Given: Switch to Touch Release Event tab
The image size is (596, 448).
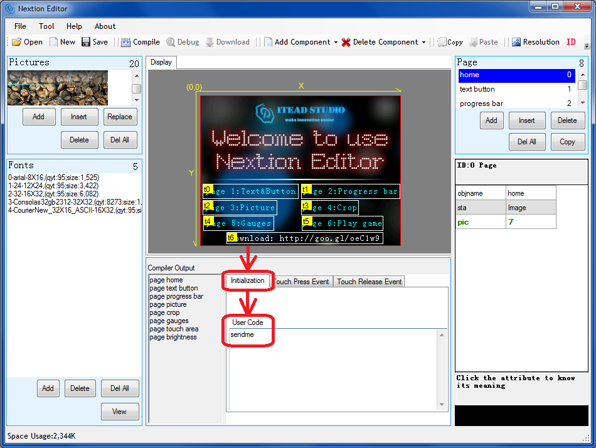Looking at the screenshot, I should coord(369,282).
